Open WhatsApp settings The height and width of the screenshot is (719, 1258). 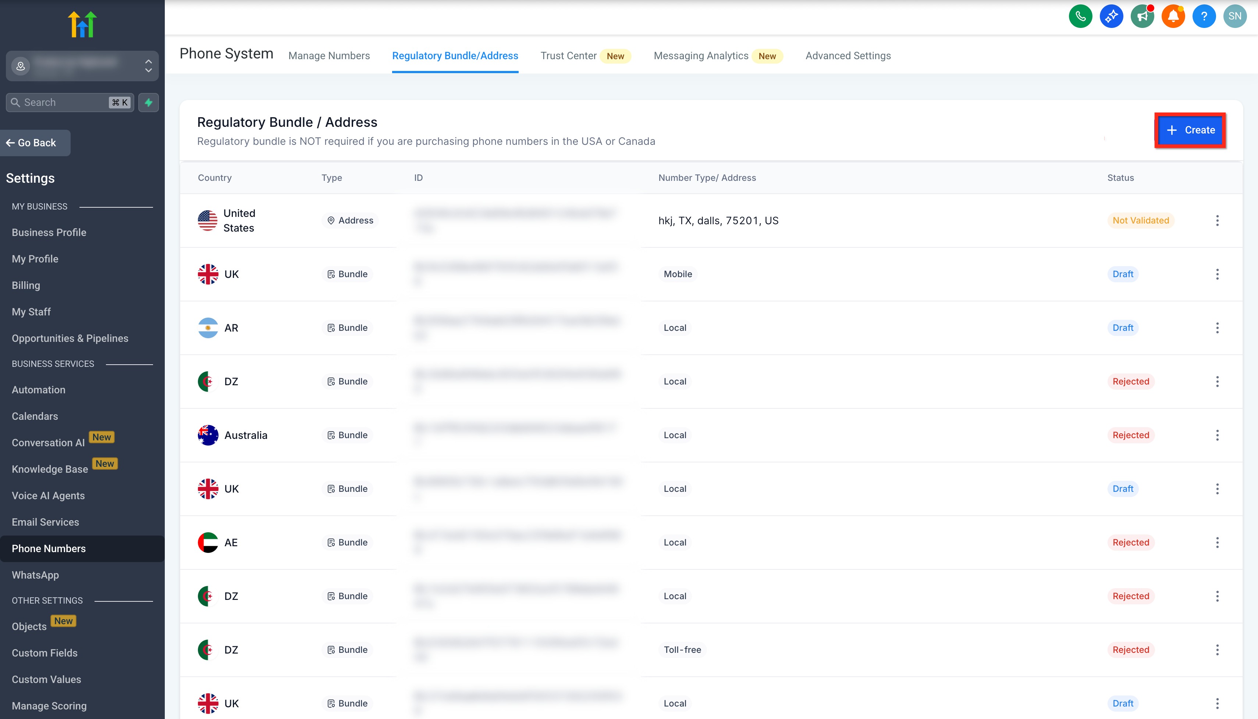pos(35,575)
